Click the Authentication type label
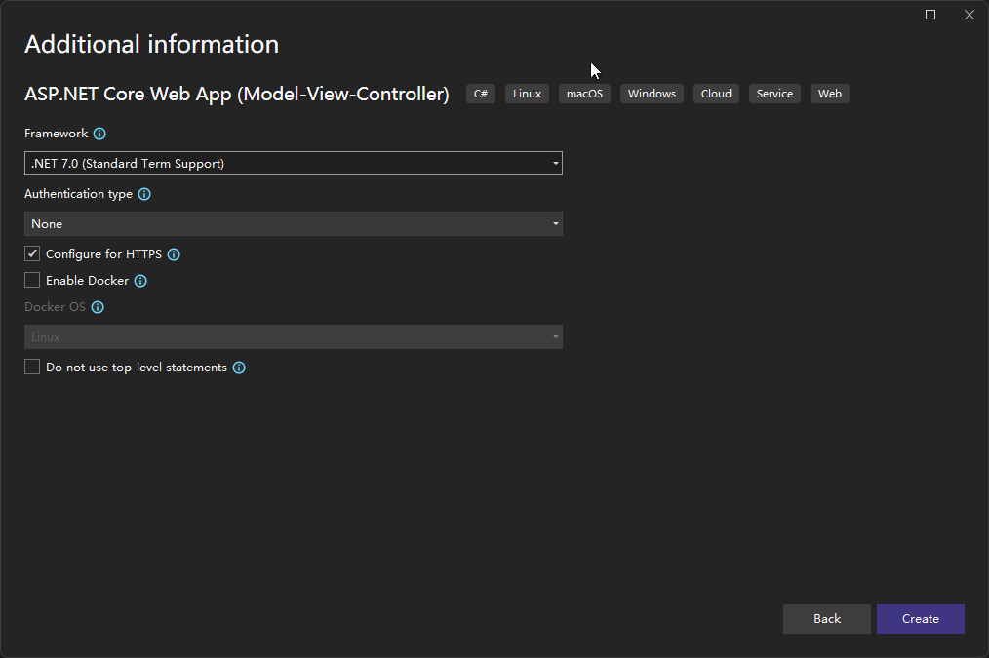The width and height of the screenshot is (989, 658). (x=78, y=194)
